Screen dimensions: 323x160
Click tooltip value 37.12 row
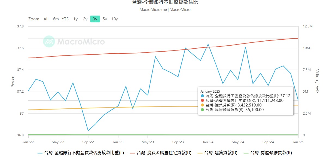[x=245, y=96]
